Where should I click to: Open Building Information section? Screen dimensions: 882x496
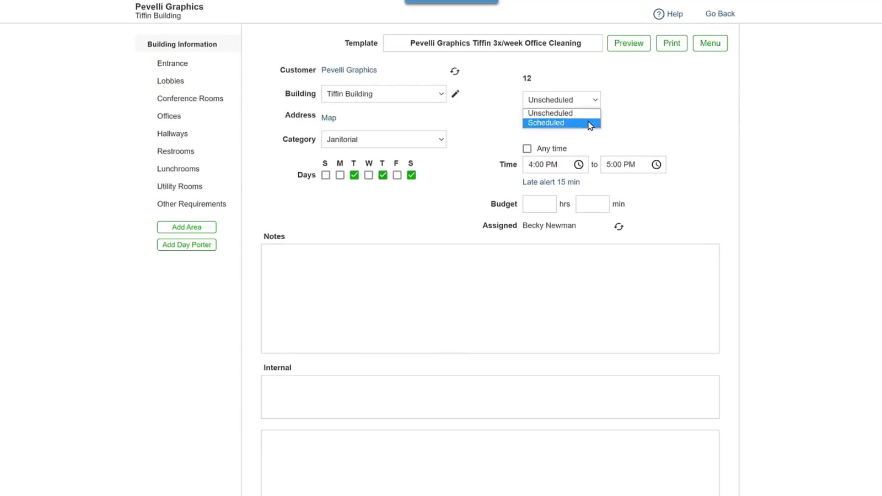click(182, 44)
